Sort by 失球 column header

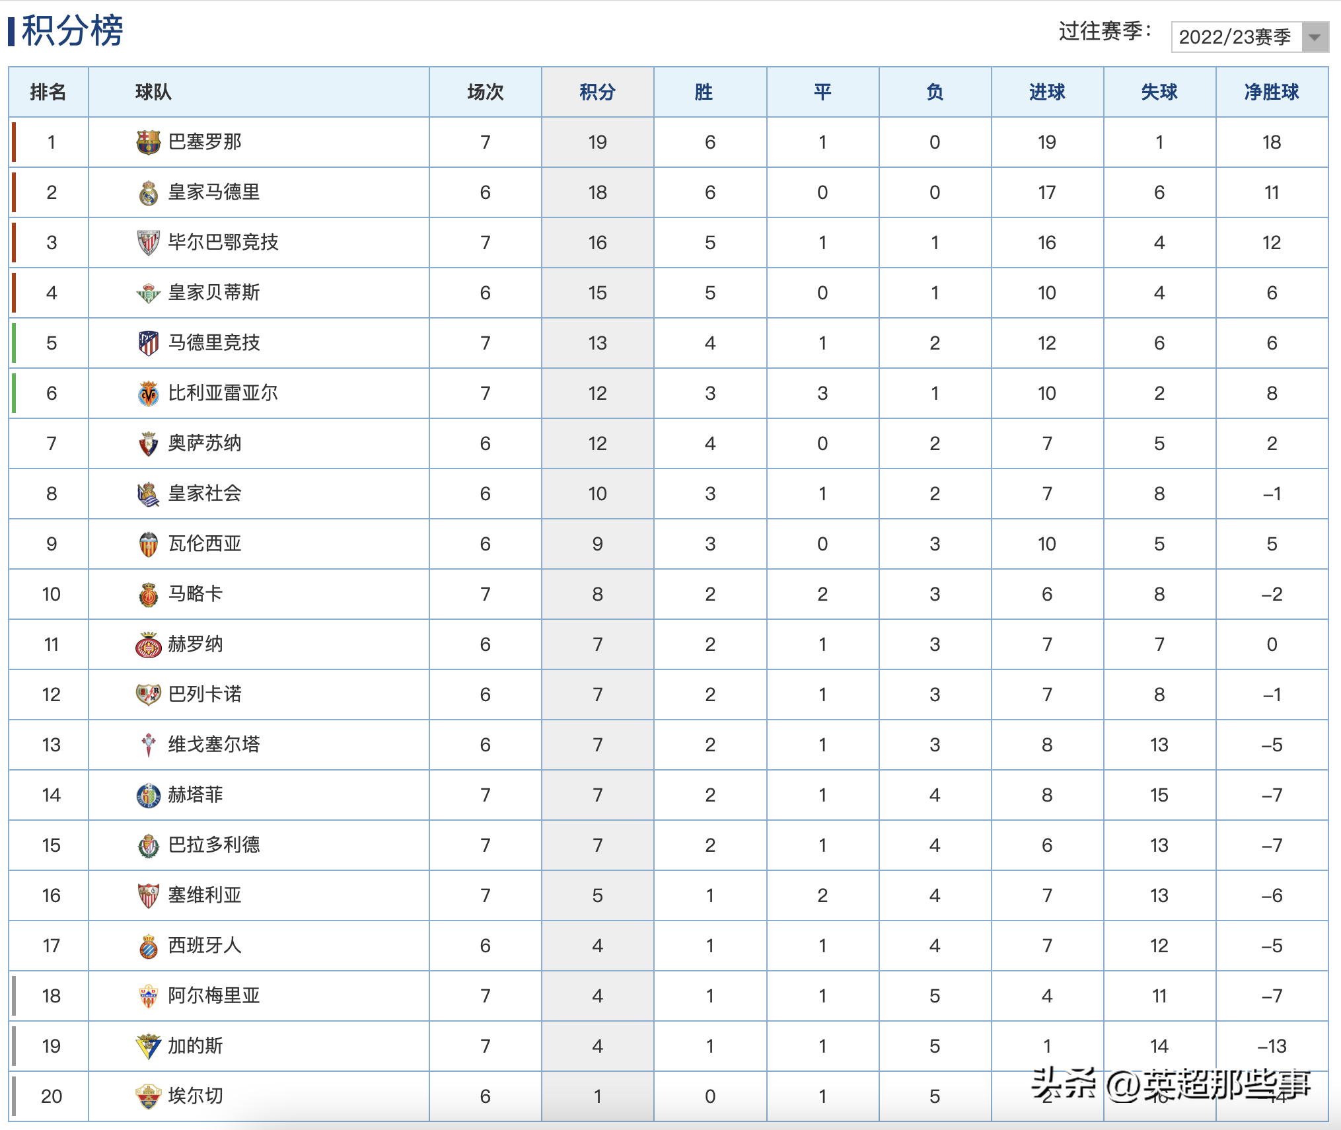[1159, 92]
